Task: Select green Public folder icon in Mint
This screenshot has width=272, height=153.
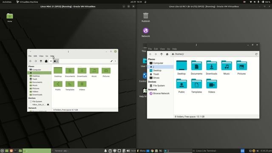Action: (58, 84)
